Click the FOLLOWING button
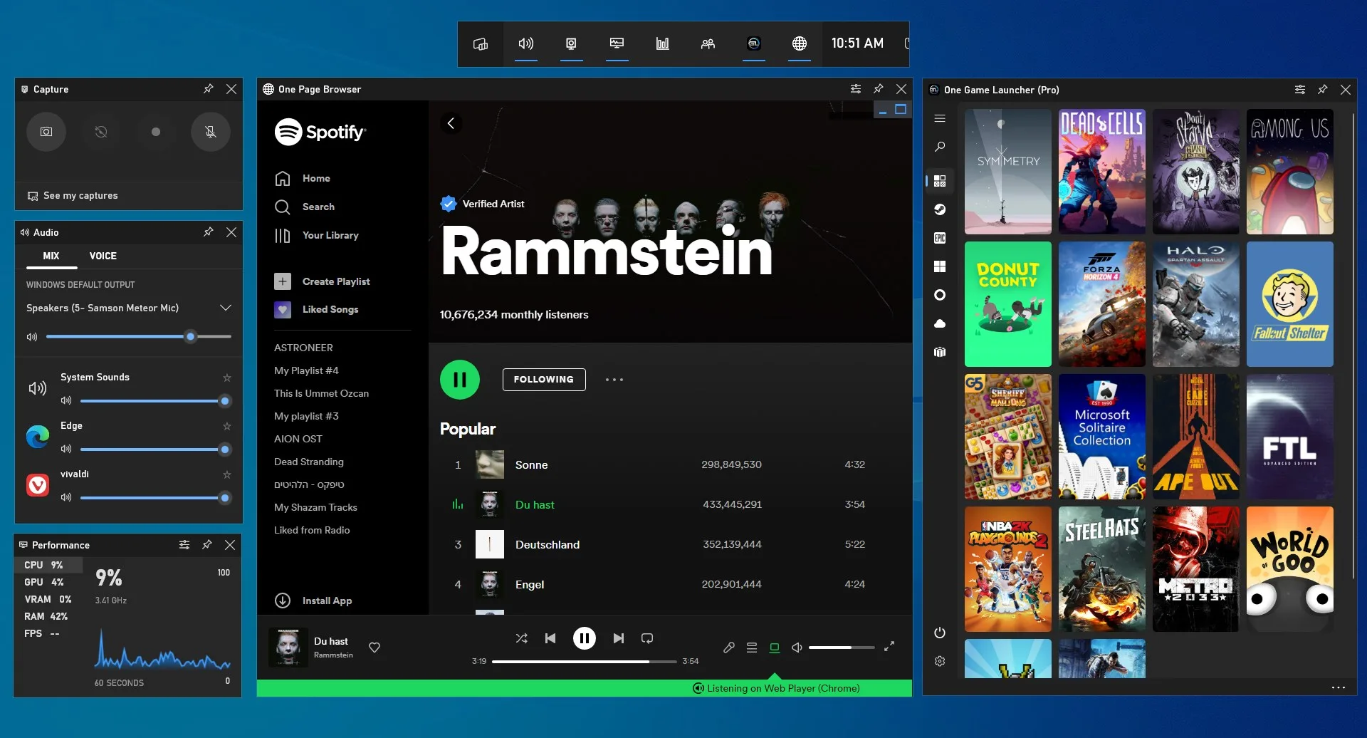Viewport: 1367px width, 738px height. (544, 380)
